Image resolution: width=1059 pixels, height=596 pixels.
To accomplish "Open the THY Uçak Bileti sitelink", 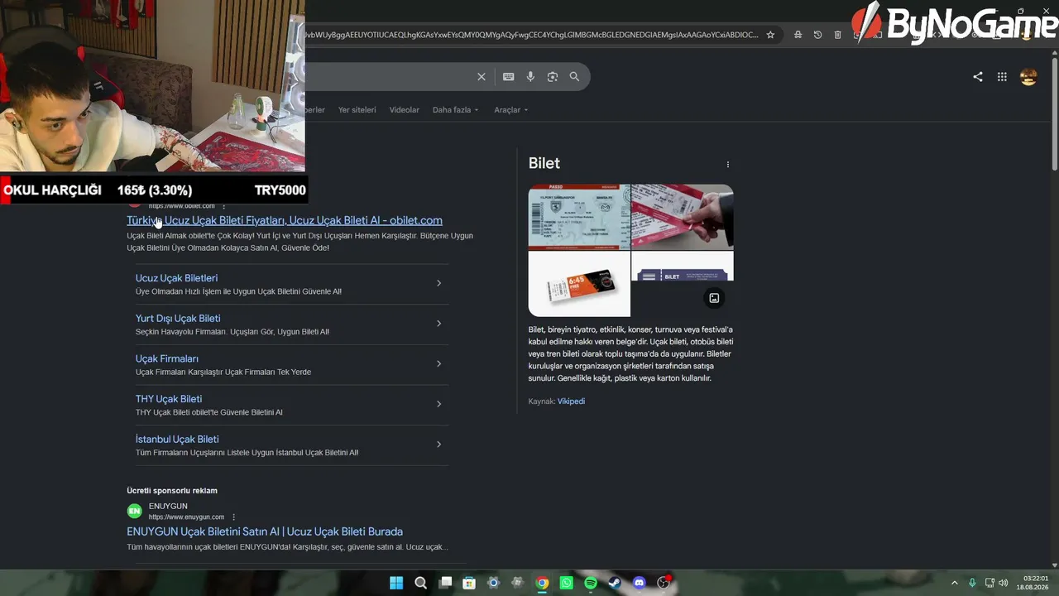I will tap(169, 399).
